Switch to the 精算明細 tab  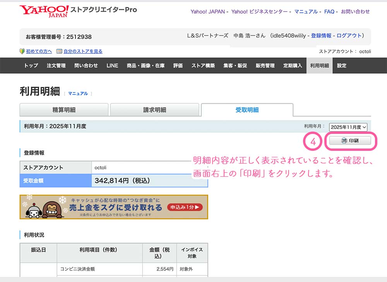click(x=64, y=110)
